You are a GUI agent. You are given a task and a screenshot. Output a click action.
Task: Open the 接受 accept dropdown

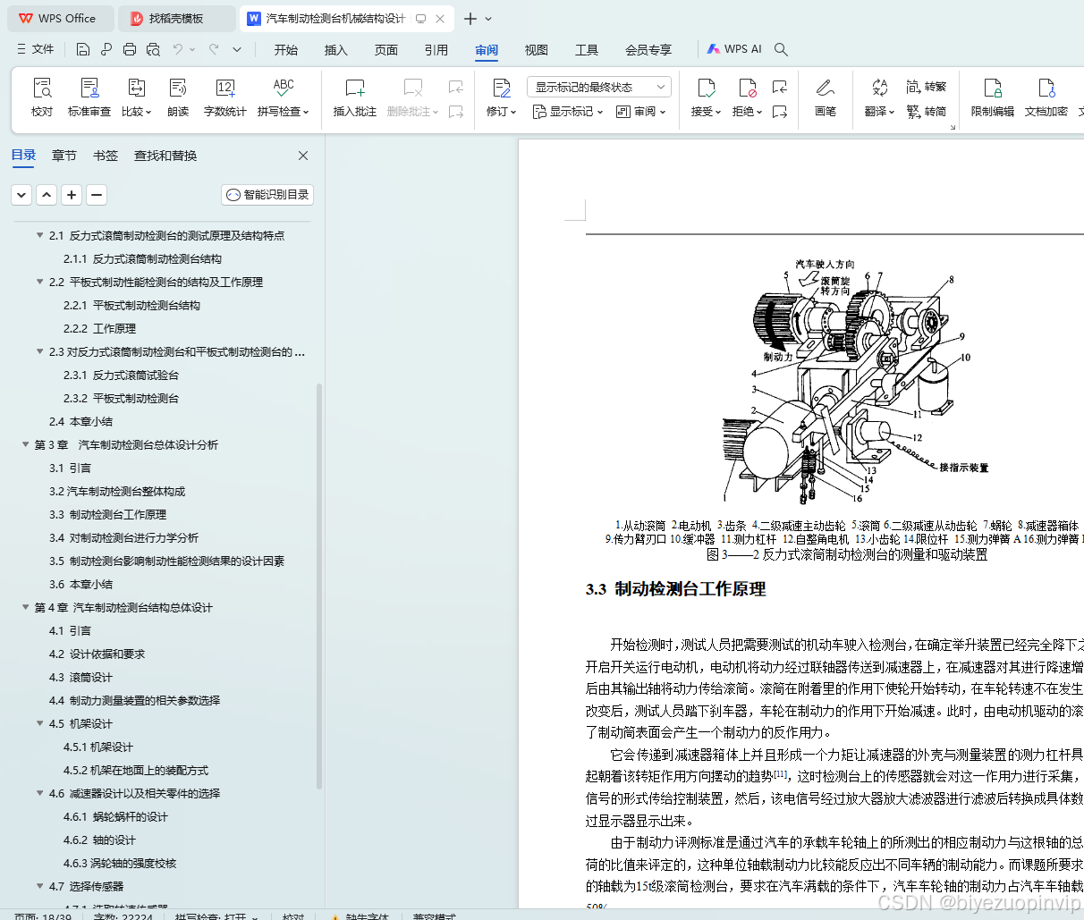pyautogui.click(x=706, y=111)
